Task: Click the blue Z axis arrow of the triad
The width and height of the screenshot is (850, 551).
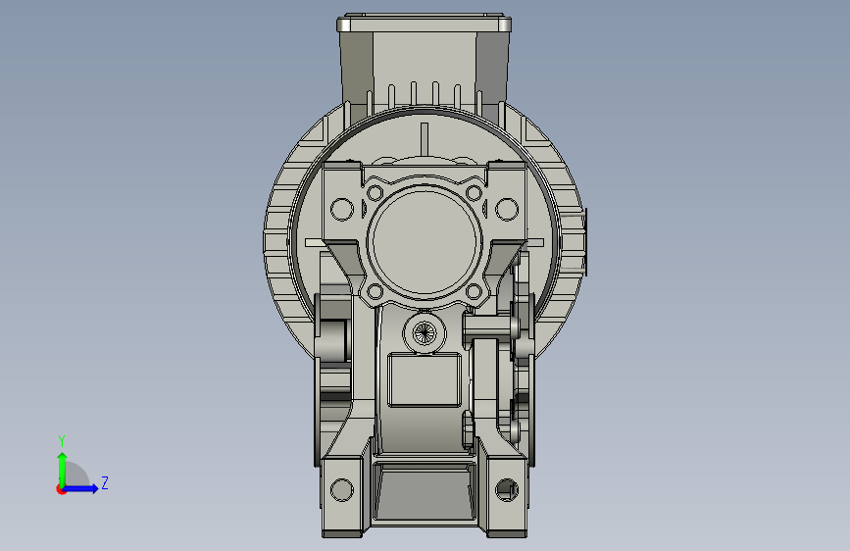Action: (80, 488)
